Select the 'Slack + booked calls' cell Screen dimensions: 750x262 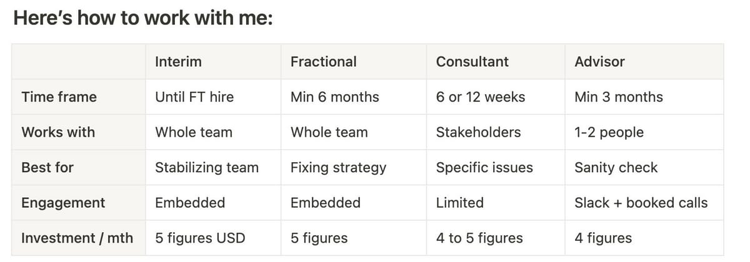coord(641,203)
